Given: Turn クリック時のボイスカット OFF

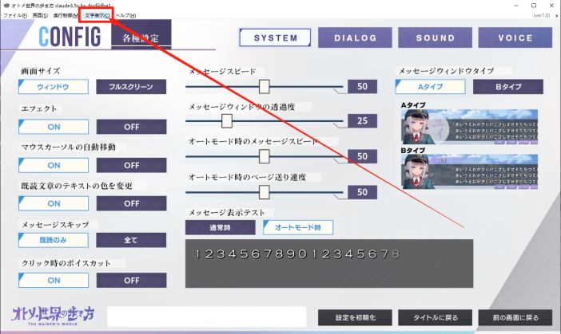Looking at the screenshot, I should pos(131,280).
